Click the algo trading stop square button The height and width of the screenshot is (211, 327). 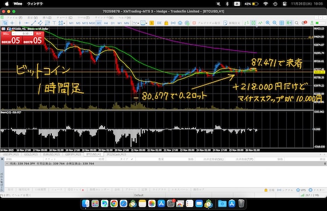194,23
